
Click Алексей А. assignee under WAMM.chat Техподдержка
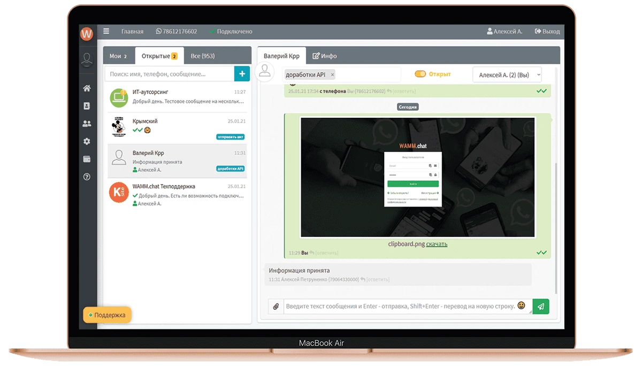pyautogui.click(x=147, y=203)
